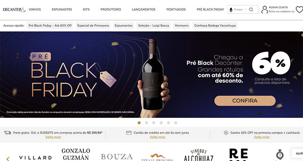Click the 10% OFF discount badge icon
This screenshot has width=303, height=161.
[226, 133]
